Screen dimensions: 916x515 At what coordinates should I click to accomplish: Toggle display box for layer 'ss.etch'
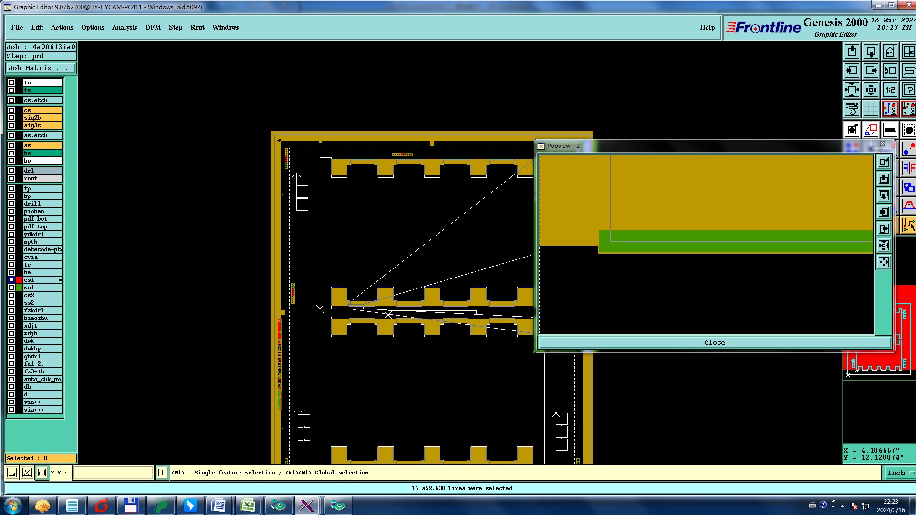coord(11,135)
